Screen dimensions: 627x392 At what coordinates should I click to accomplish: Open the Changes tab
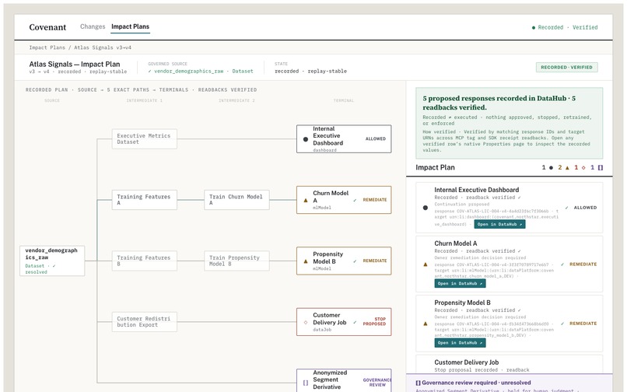(93, 26)
